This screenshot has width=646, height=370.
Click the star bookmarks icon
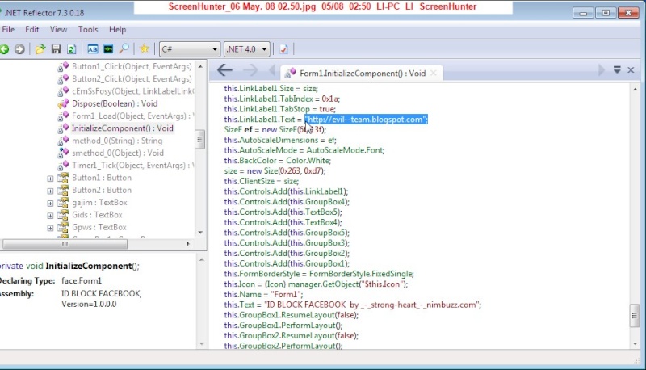click(145, 48)
